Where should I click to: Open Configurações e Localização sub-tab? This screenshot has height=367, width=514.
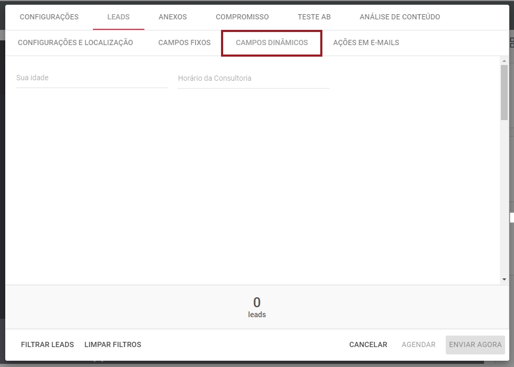tap(75, 42)
